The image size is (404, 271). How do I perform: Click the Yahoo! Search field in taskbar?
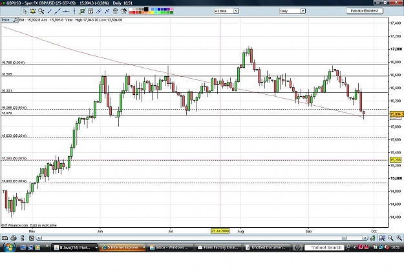click(x=324, y=248)
